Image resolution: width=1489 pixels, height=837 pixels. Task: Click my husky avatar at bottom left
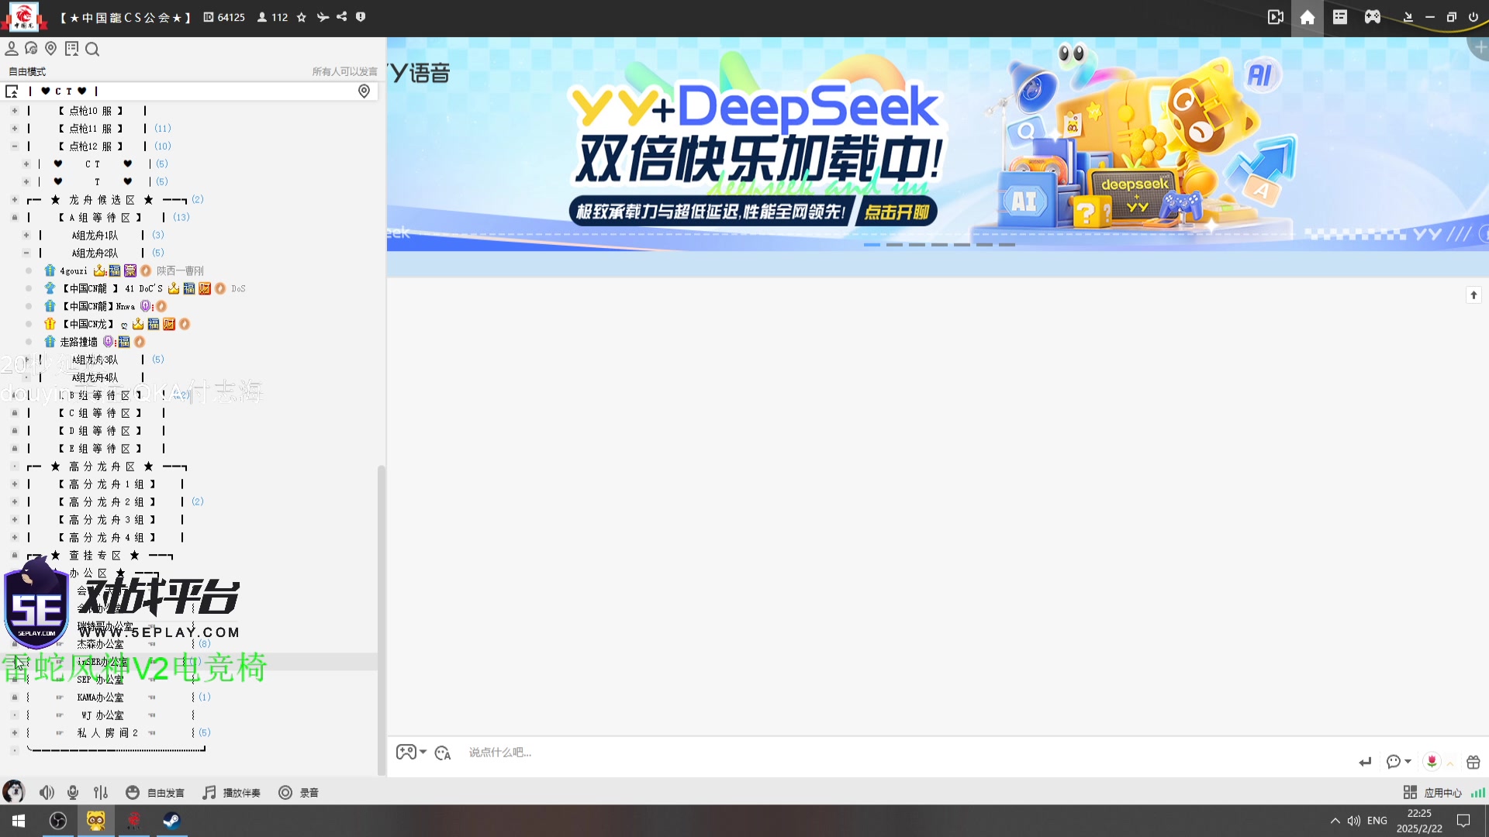point(13,792)
